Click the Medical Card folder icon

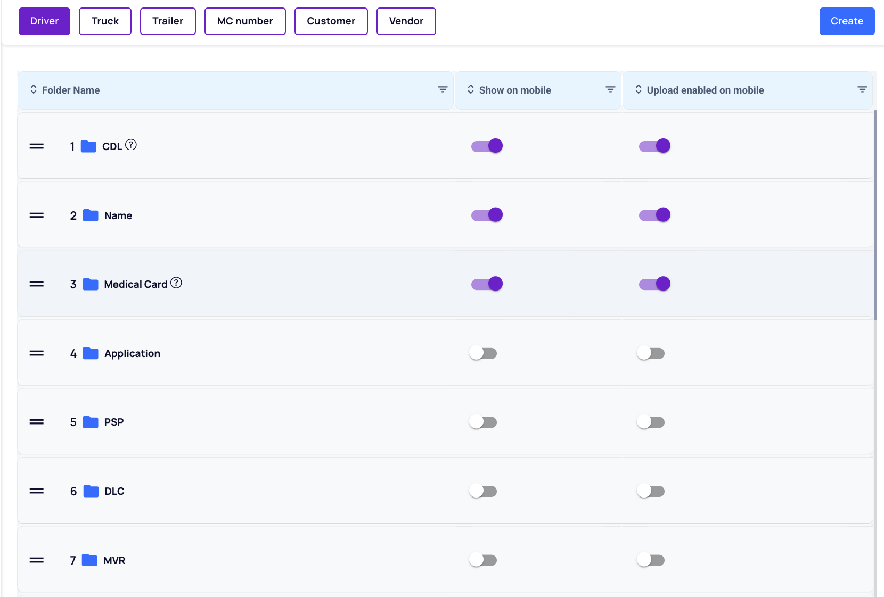pos(91,284)
